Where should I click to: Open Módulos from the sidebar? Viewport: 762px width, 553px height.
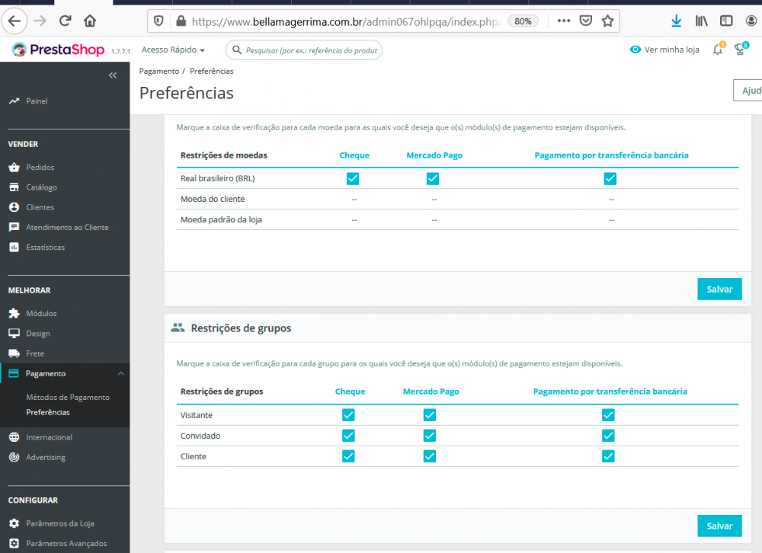41,314
